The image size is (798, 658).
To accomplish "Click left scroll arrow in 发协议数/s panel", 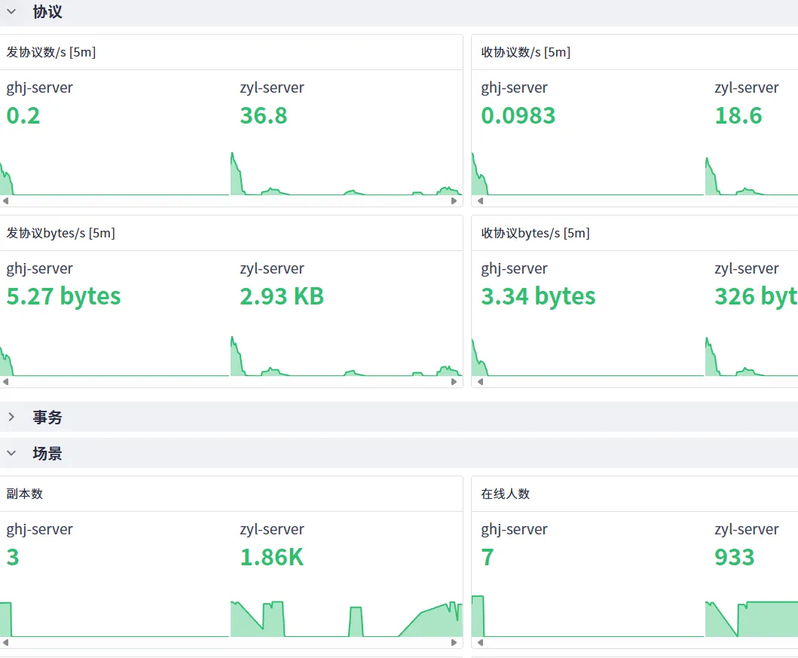I will click(x=5, y=201).
